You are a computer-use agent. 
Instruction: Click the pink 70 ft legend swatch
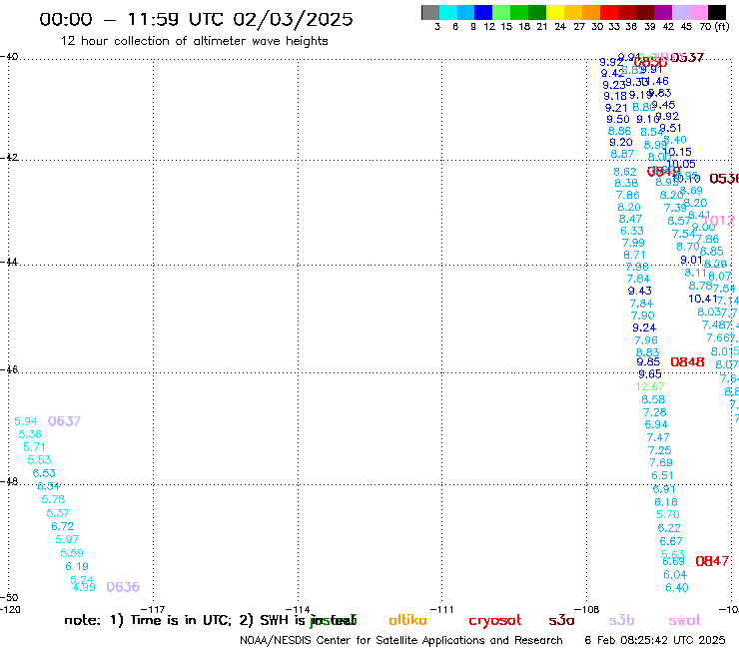tap(698, 12)
